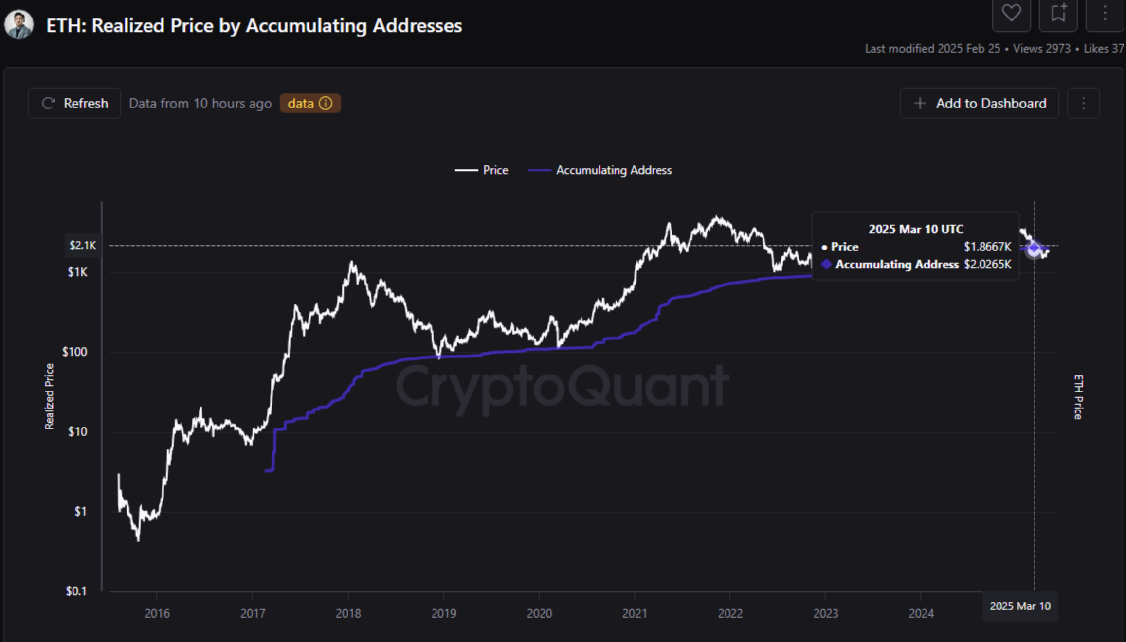Image resolution: width=1126 pixels, height=642 pixels.
Task: Click the circular refresh arrow icon
Action: coord(48,103)
